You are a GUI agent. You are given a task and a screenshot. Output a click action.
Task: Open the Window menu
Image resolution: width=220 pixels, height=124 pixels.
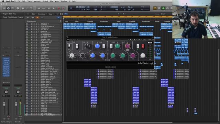click(64, 1)
